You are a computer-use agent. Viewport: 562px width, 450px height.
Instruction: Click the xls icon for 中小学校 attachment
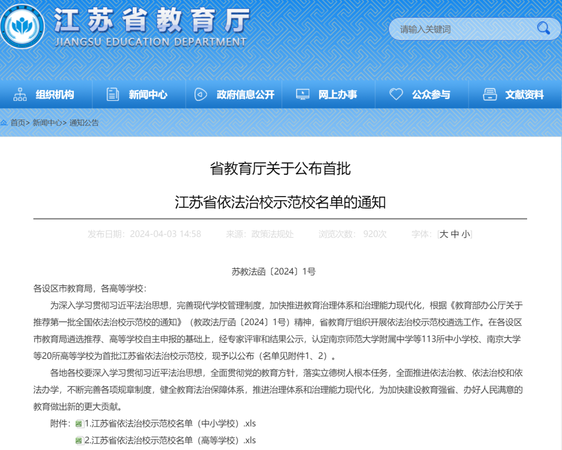pyautogui.click(x=79, y=423)
